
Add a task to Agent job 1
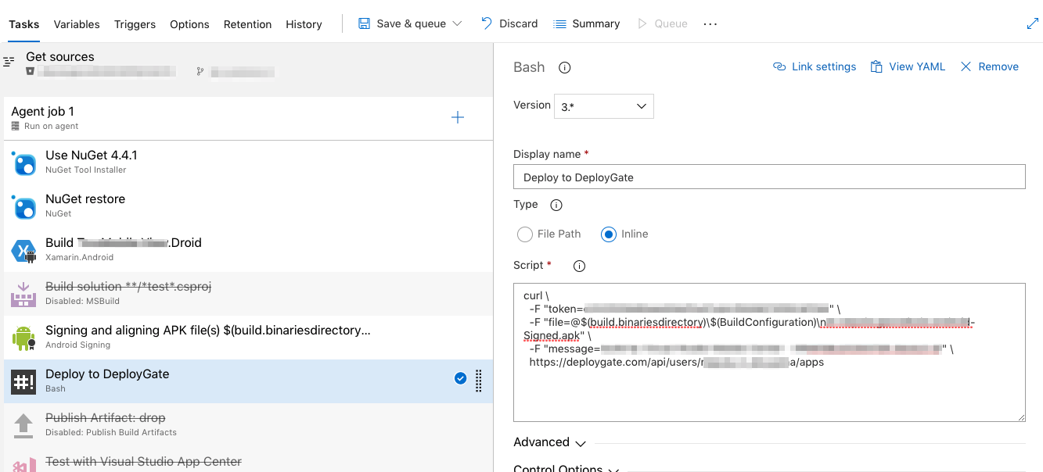(x=458, y=117)
